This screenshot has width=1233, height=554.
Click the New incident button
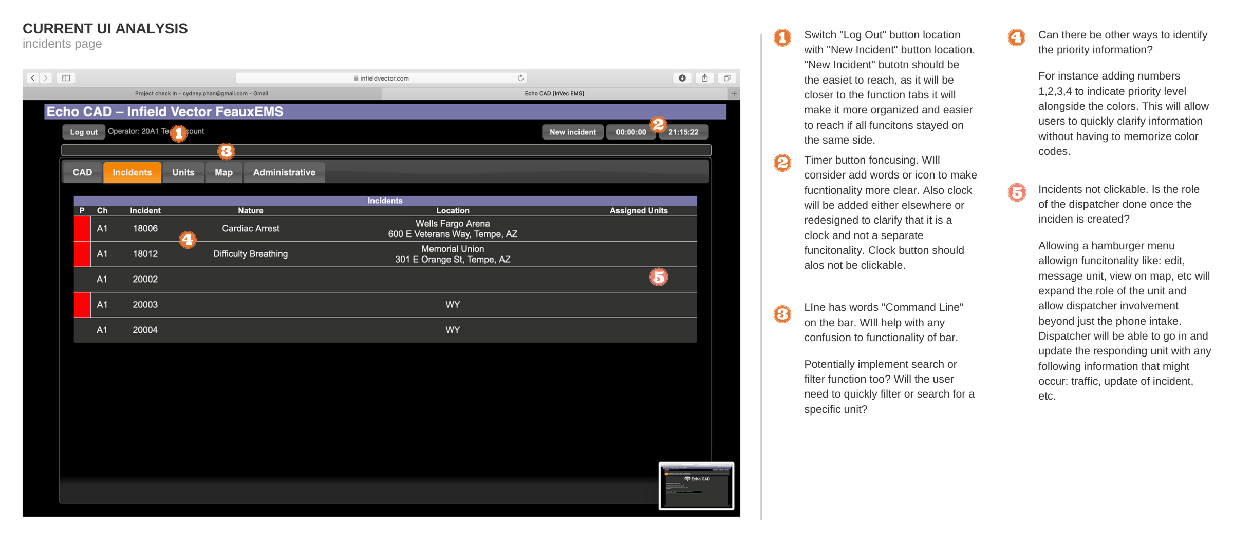572,132
